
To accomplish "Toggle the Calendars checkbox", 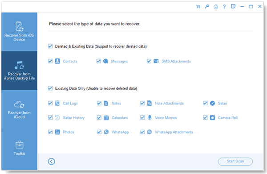I will 99,117.
